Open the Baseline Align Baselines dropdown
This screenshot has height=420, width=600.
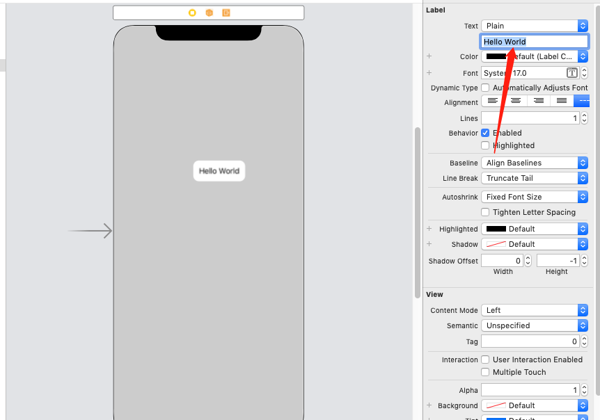[x=535, y=163]
